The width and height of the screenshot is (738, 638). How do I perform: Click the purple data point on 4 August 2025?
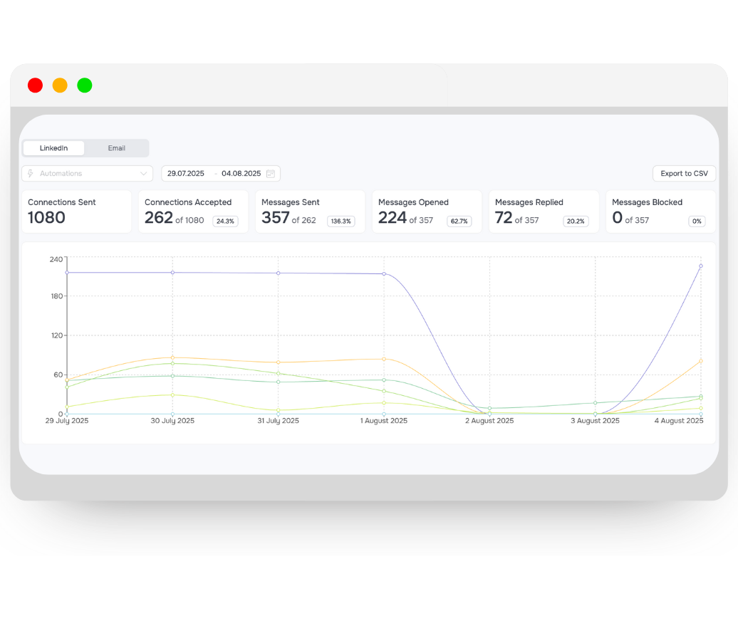tap(701, 266)
